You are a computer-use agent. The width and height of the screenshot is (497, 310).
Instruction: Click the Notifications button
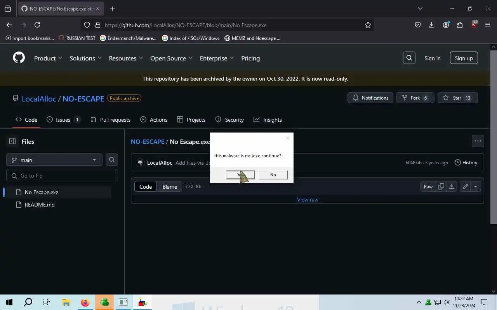370,98
